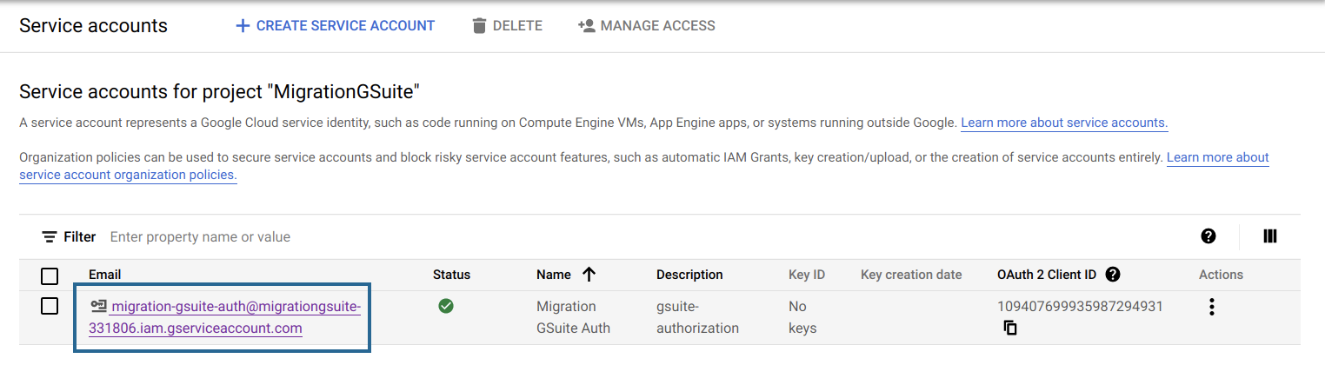Image resolution: width=1325 pixels, height=385 pixels.
Task: Click the green enabled status icon
Action: click(446, 306)
